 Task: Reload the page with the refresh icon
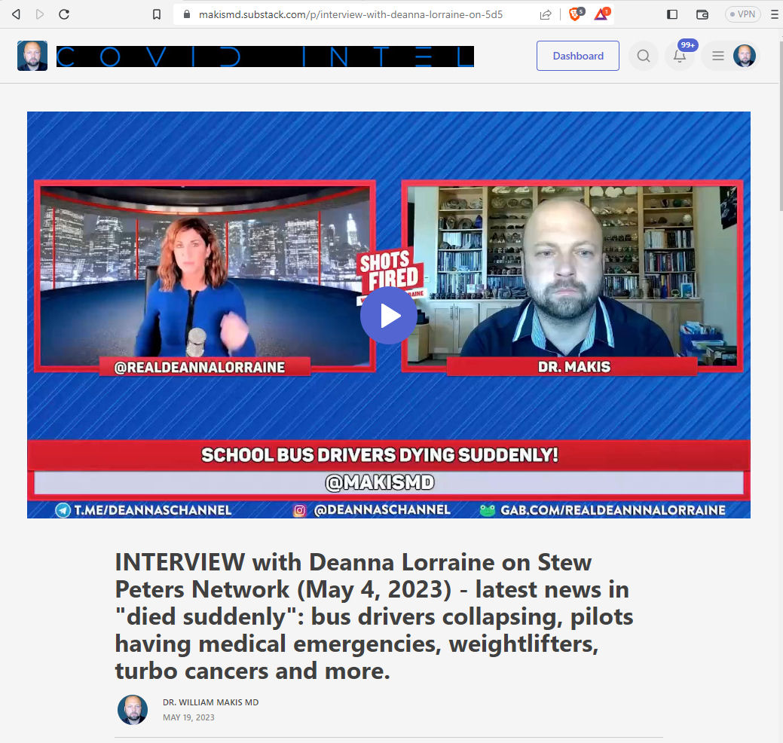(64, 14)
